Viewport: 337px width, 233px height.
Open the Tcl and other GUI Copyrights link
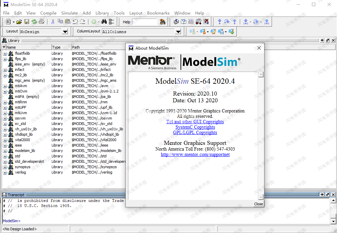(195, 122)
